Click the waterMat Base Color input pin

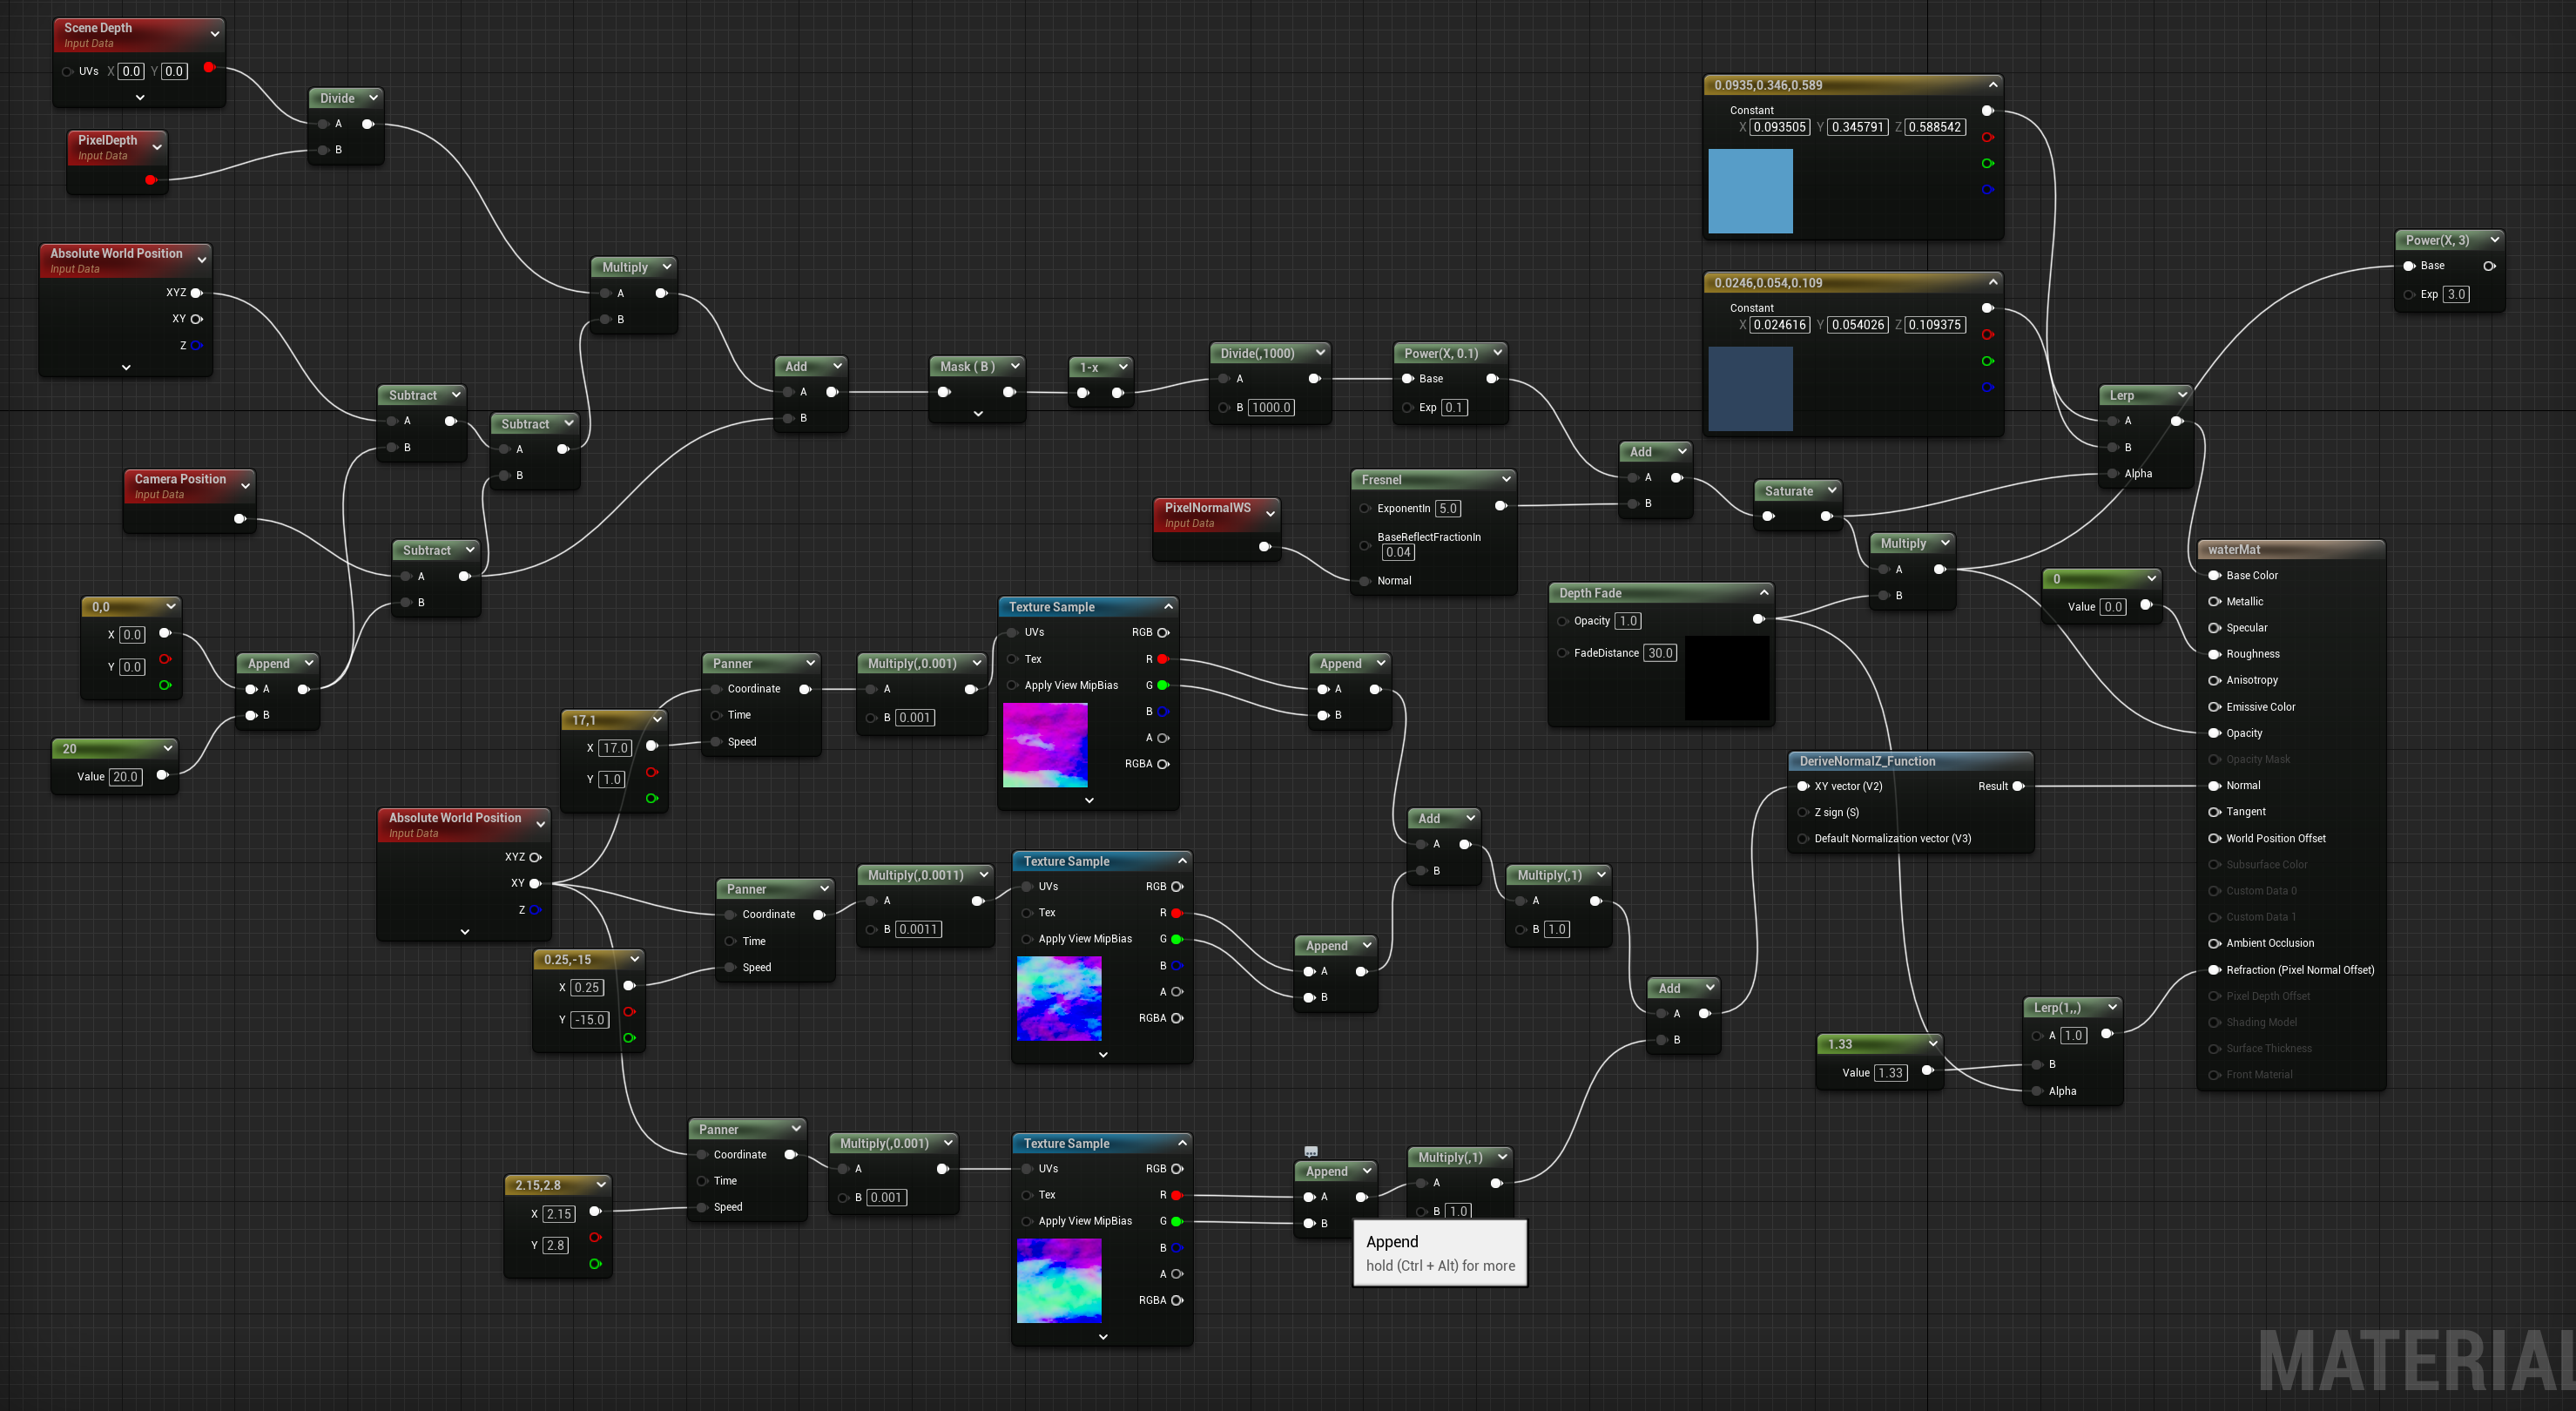(x=2214, y=575)
